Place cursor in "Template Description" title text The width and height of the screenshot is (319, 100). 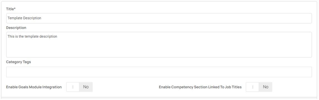click(x=24, y=18)
